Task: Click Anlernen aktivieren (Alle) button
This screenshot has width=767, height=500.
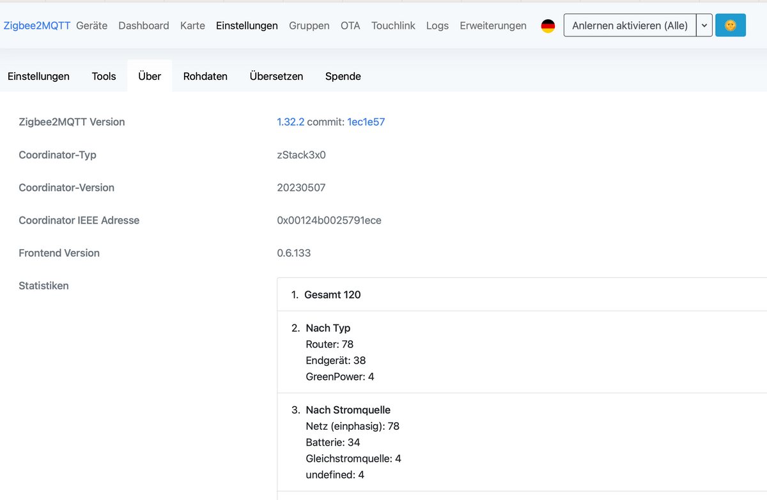Action: tap(630, 26)
